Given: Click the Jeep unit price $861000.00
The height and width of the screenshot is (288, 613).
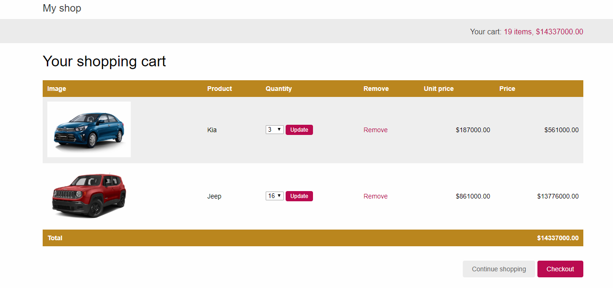Looking at the screenshot, I should [473, 196].
